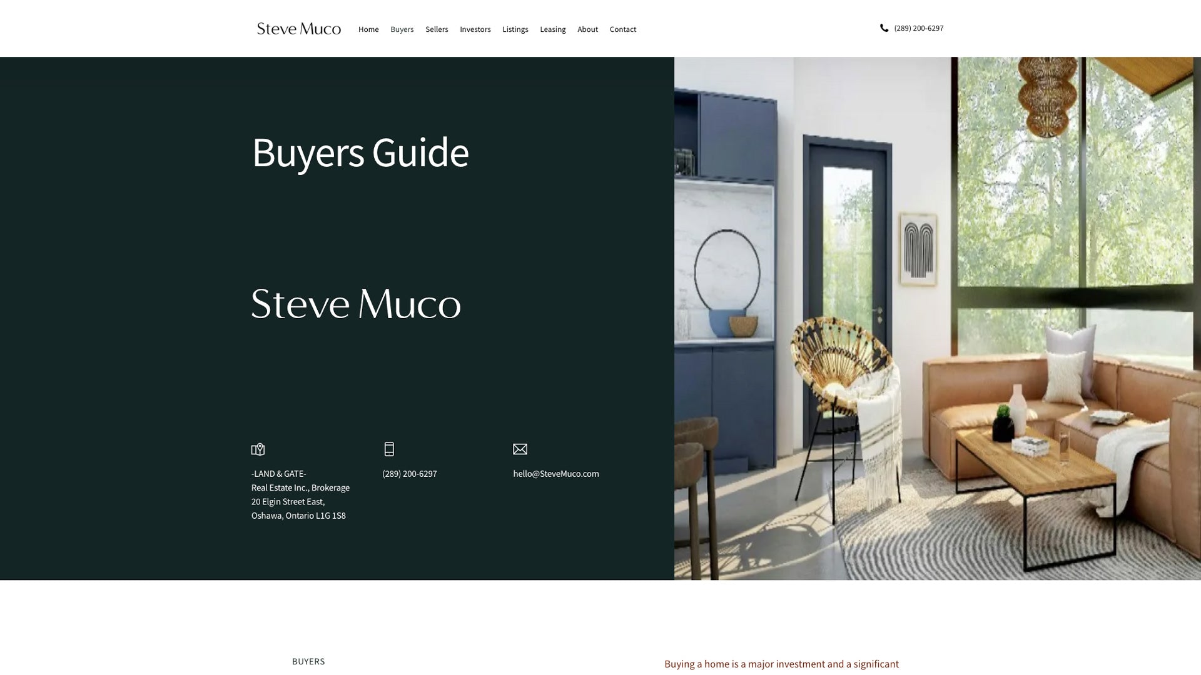Open the Home menu item
The image size is (1201, 675).
[x=368, y=29]
